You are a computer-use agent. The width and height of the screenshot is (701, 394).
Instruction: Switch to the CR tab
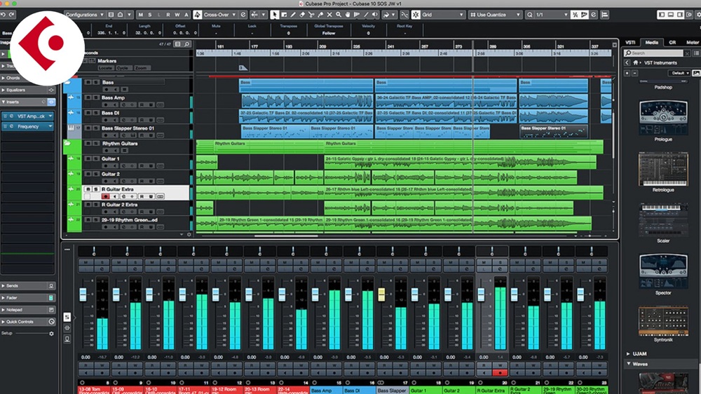[x=672, y=43]
